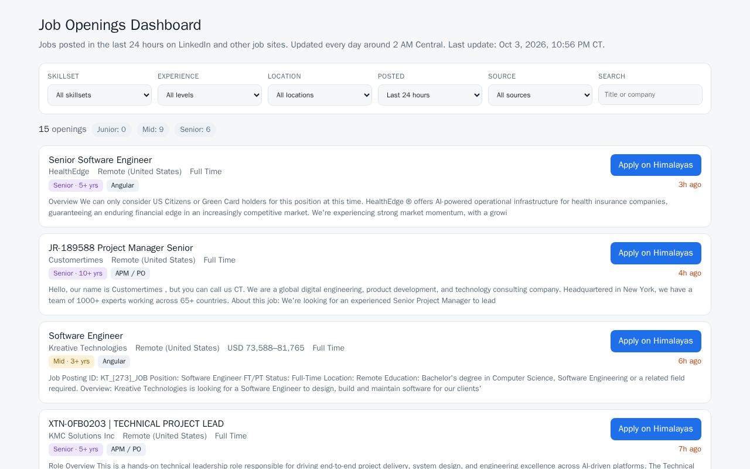Image resolution: width=750 pixels, height=469 pixels.
Task: Open the Posted time dropdown
Action: click(430, 95)
